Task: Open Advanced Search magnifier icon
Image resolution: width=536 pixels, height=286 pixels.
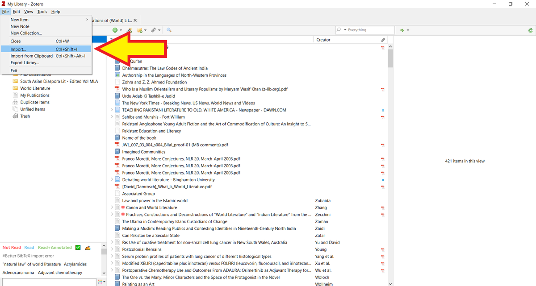Action: pyautogui.click(x=169, y=30)
